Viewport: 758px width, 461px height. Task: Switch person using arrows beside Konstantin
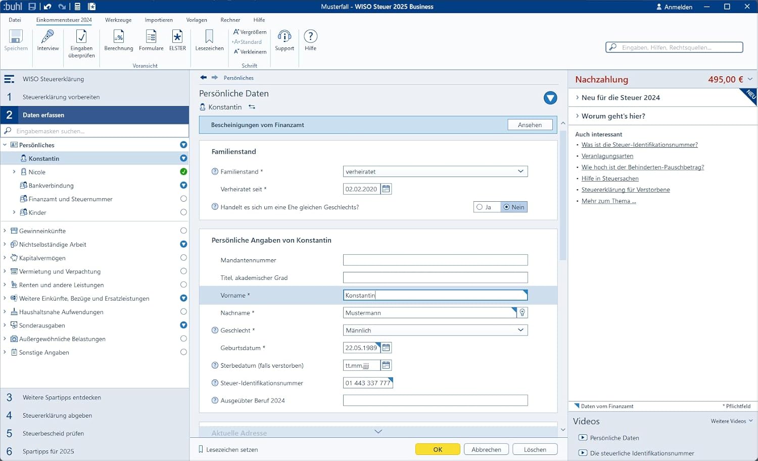[252, 107]
